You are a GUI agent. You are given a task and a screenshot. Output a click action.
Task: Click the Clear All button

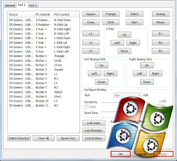[x=44, y=138]
